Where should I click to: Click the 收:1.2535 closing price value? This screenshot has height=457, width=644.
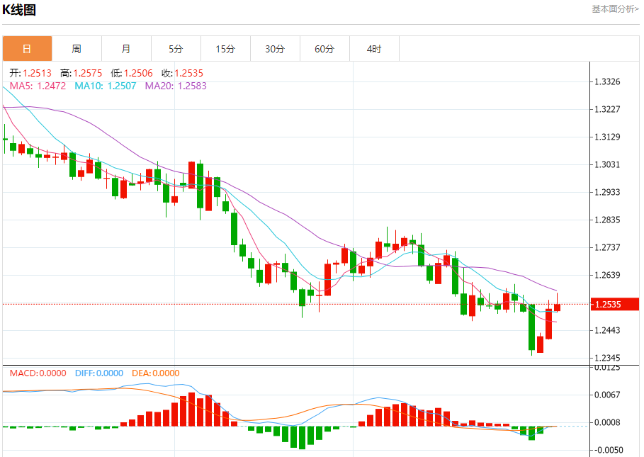pos(182,73)
